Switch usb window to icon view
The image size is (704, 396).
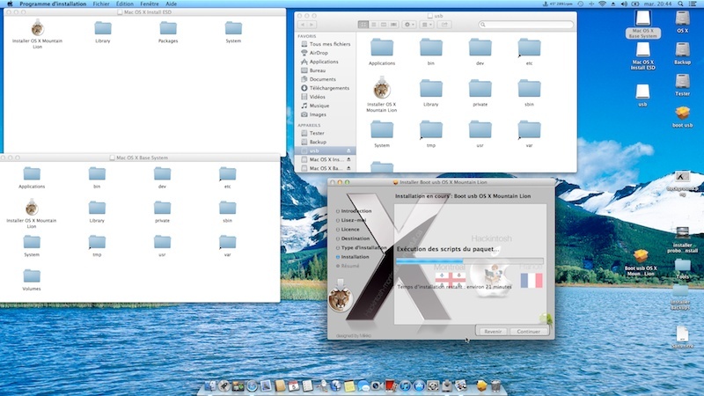(363, 25)
